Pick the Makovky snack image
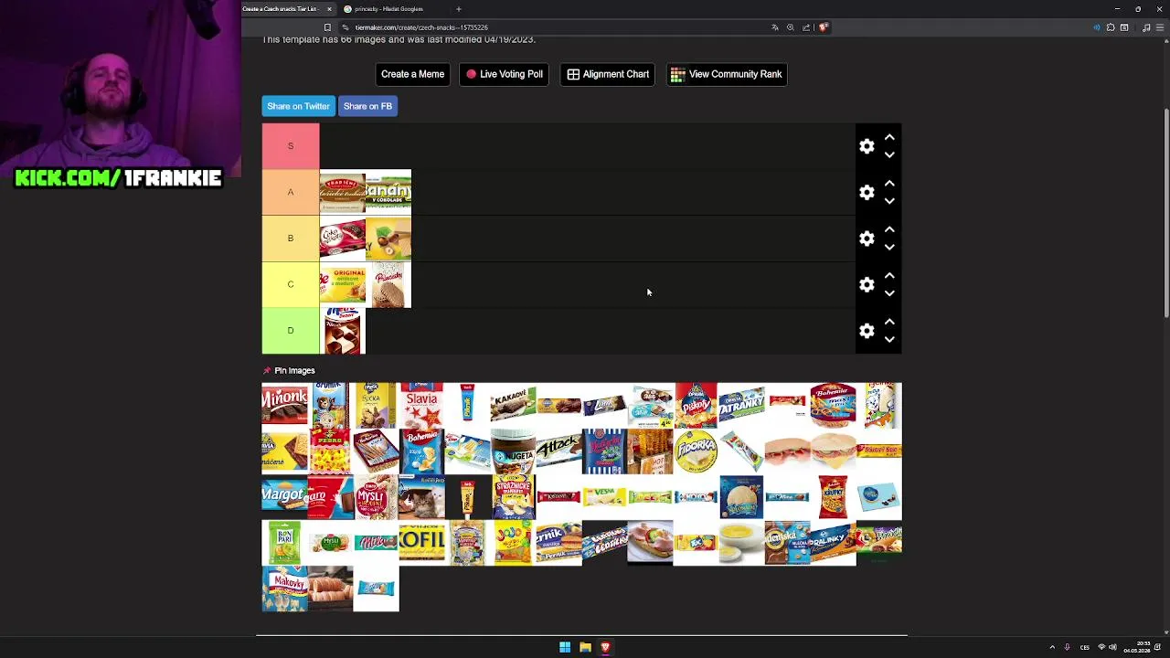Screen dimensions: 1170x658 click(284, 589)
